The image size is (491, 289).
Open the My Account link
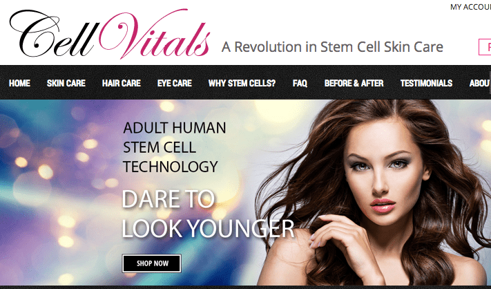pos(470,7)
